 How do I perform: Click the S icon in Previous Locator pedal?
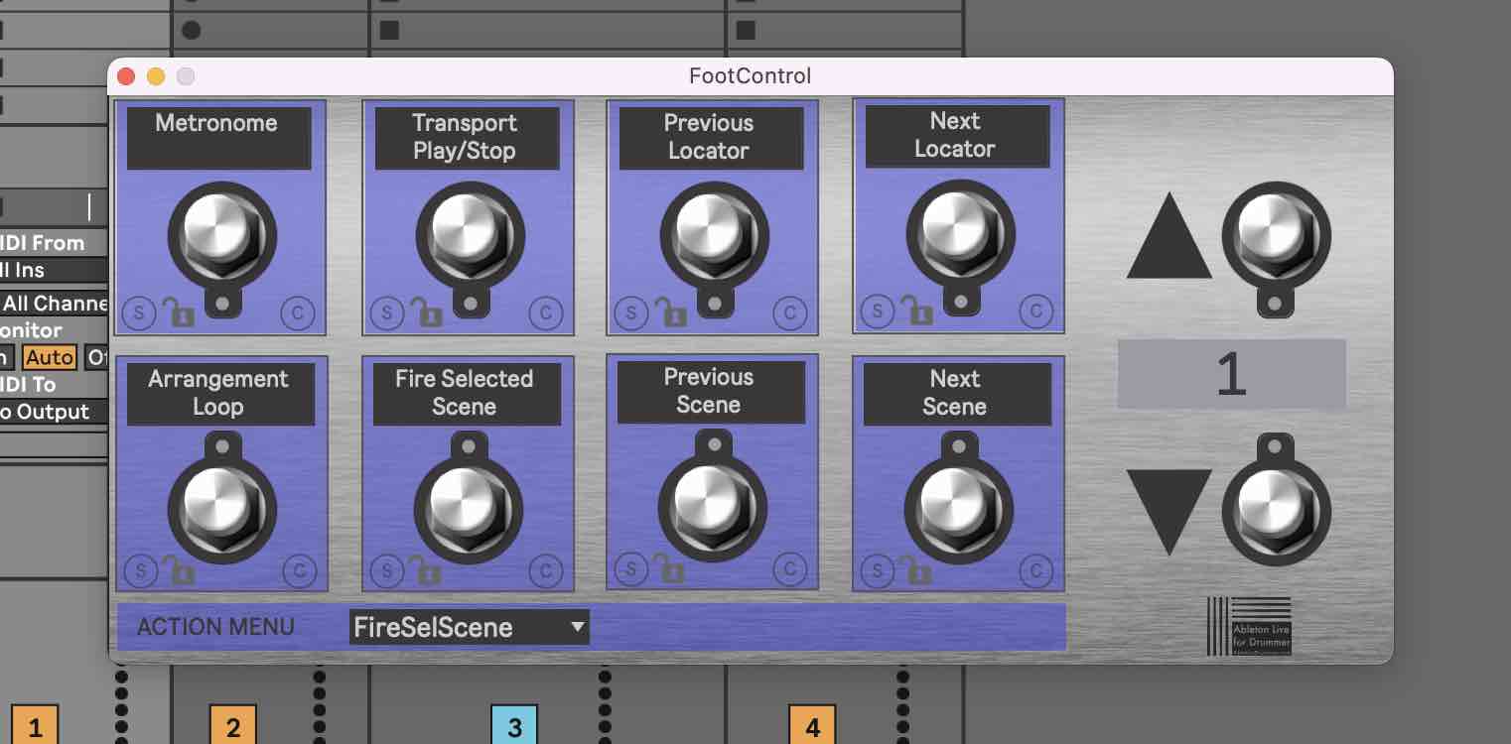[x=631, y=313]
